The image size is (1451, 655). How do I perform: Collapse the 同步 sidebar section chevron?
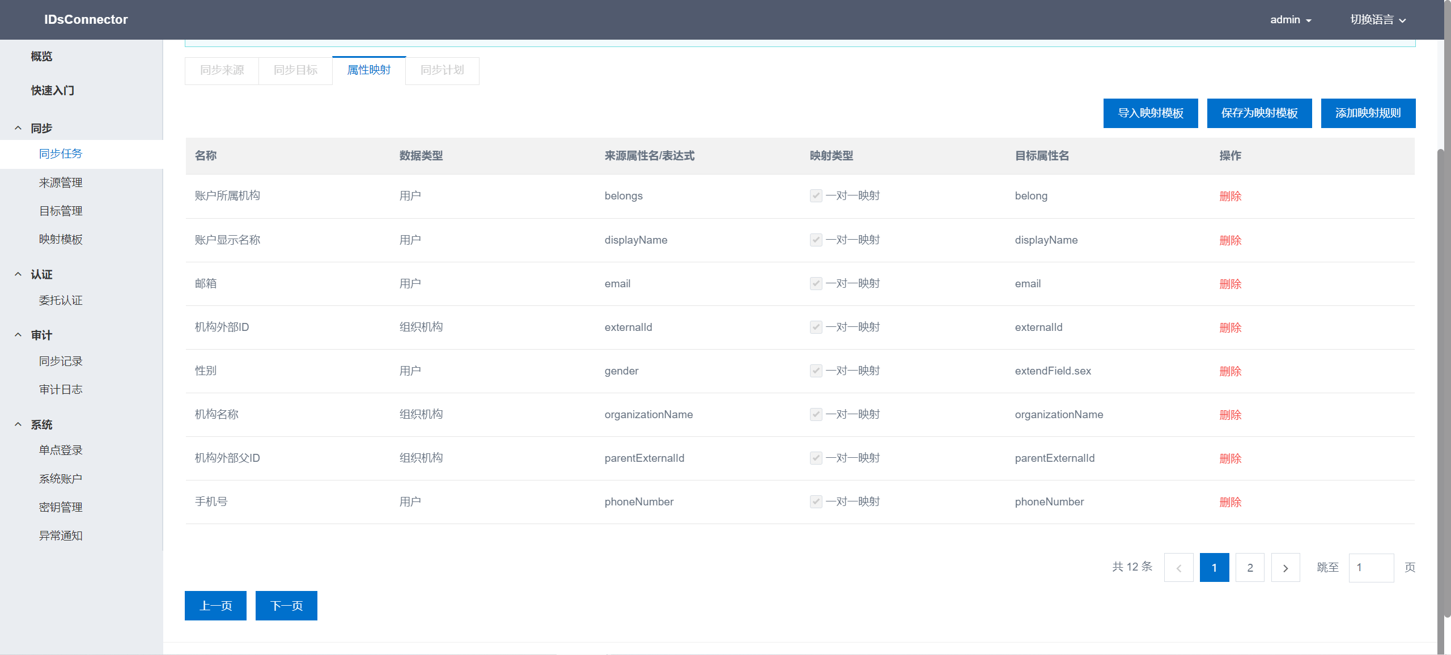[18, 128]
